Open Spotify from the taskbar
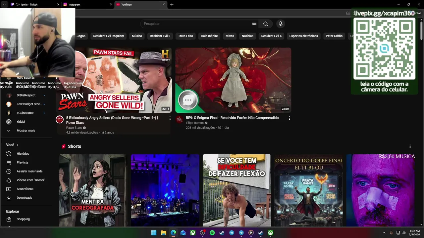 click(x=212, y=233)
